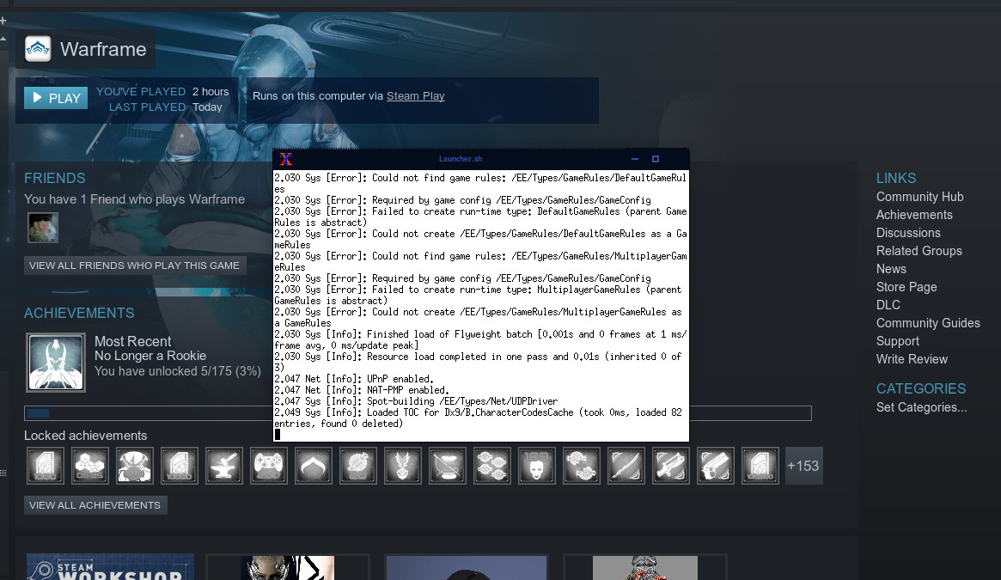Select the bow and arrow achievement icon

[448, 466]
